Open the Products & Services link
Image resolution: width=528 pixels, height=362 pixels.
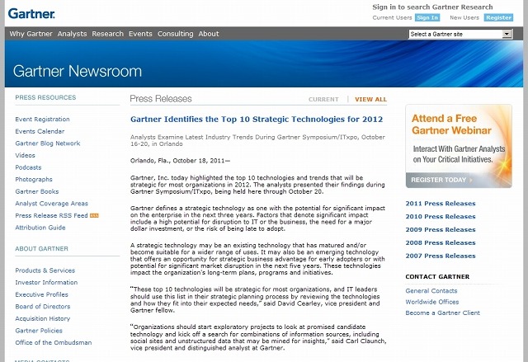point(45,270)
